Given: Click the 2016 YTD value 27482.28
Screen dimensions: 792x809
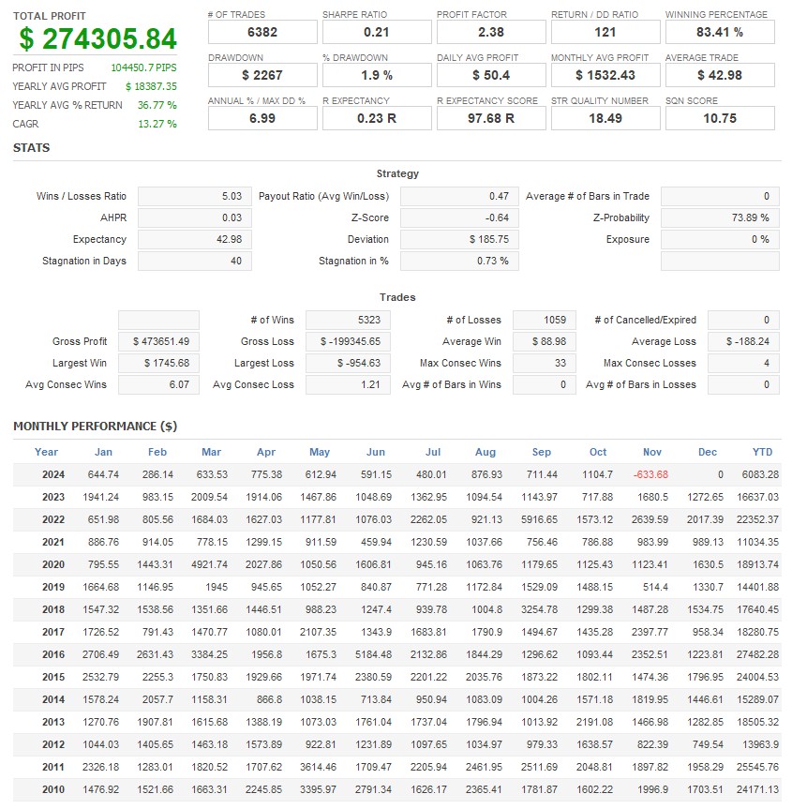Looking at the screenshot, I should point(757,654).
